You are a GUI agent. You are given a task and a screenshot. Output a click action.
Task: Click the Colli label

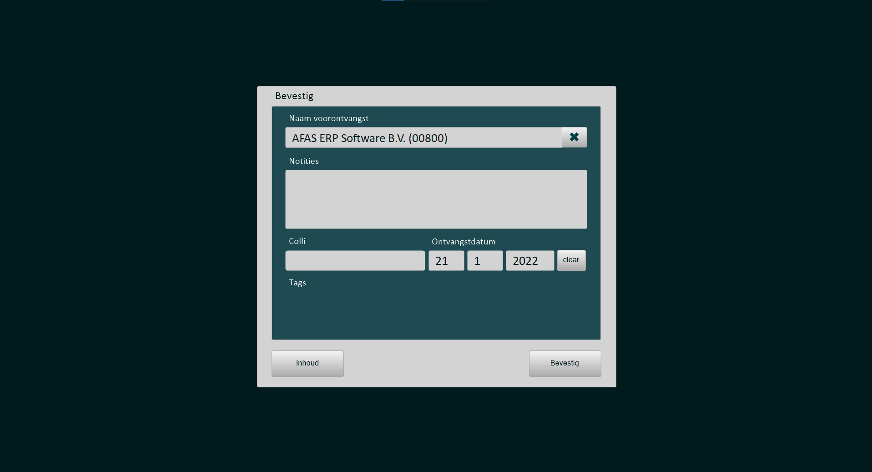[297, 241]
